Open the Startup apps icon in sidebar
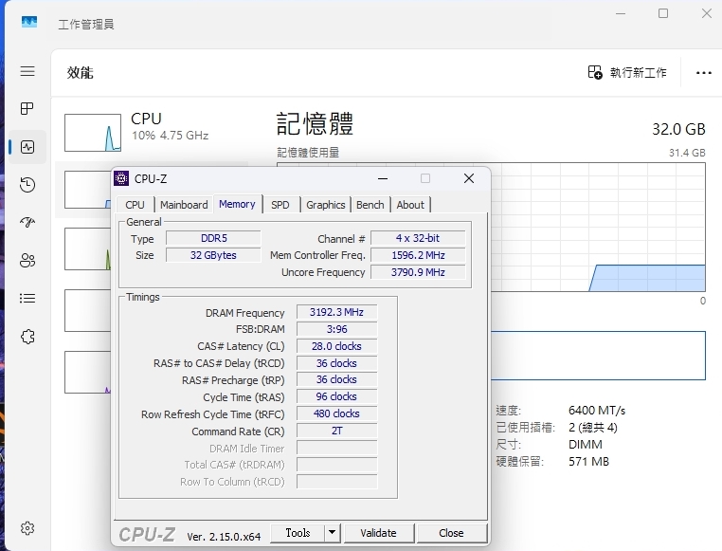This screenshot has height=551, width=722. pyautogui.click(x=27, y=223)
